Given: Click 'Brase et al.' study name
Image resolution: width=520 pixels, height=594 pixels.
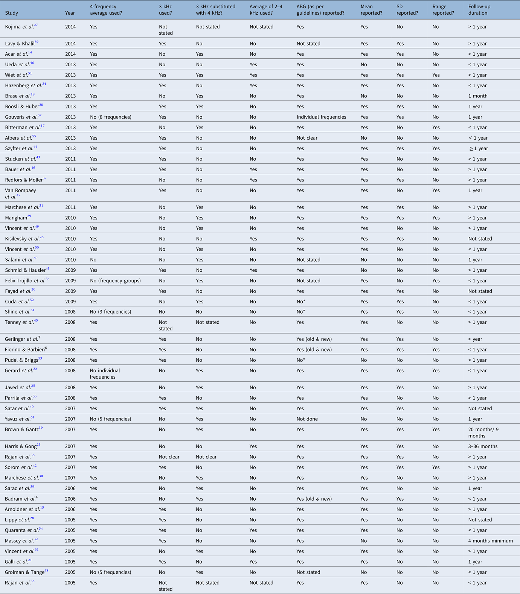Looking at the screenshot, I should click(18, 96).
